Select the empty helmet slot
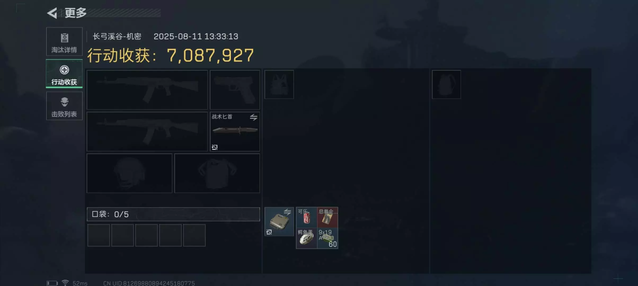Screen dimensions: 638x286 (130, 173)
